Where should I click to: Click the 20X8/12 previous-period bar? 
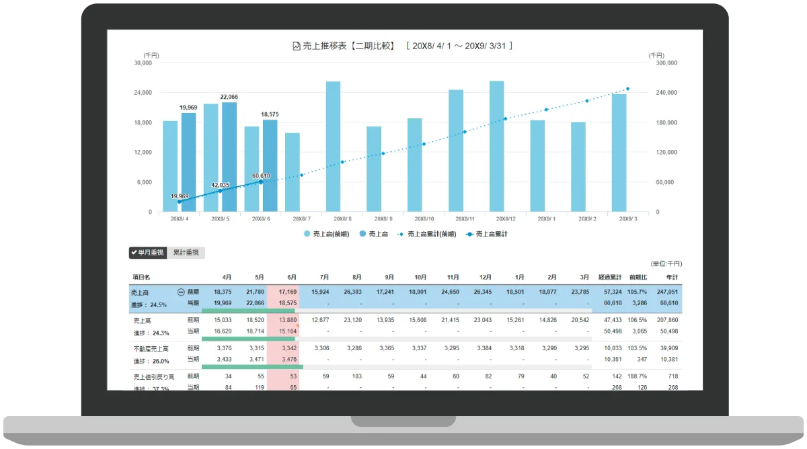(x=496, y=147)
